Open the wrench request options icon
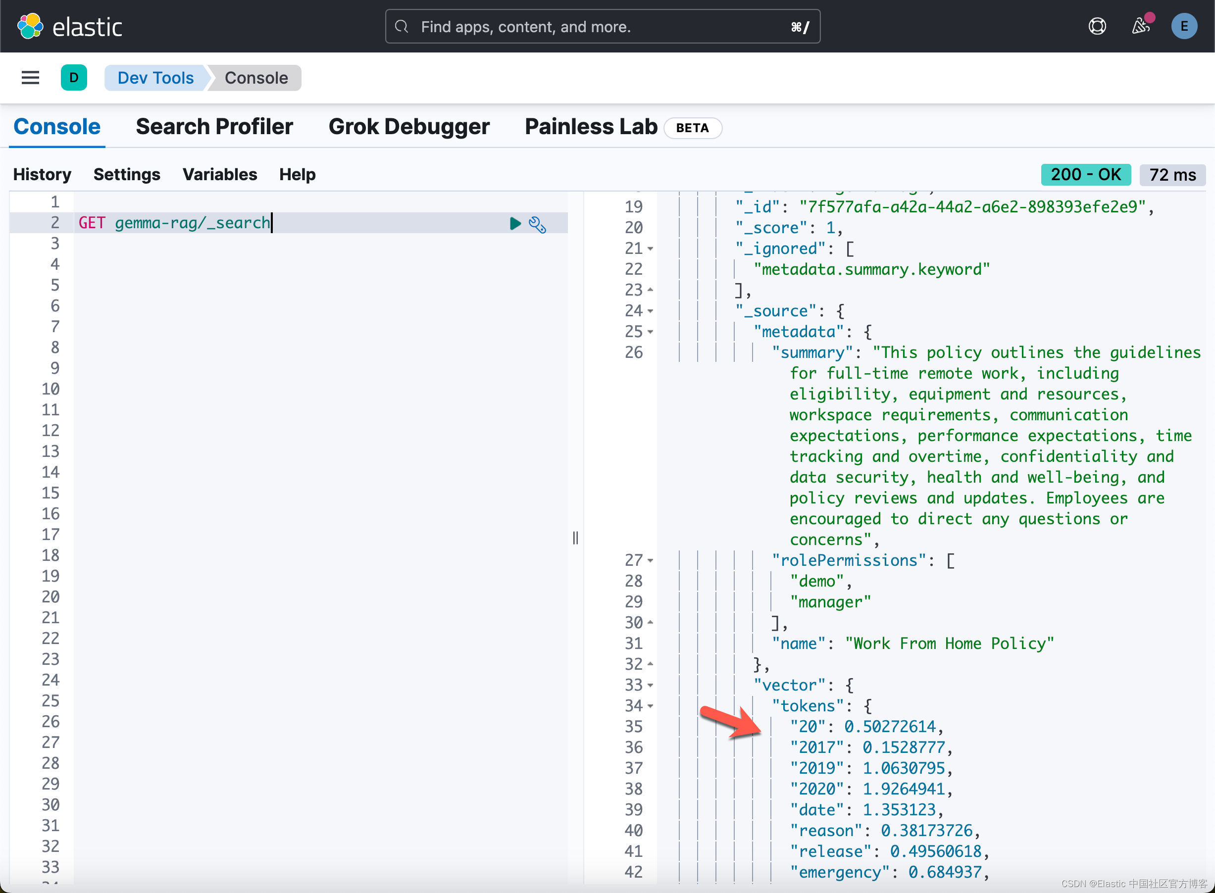 tap(538, 224)
